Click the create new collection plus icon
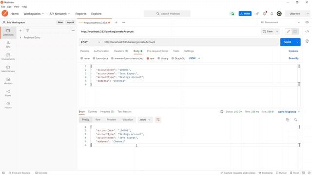Viewport: 312px width, 175px height. (20, 31)
